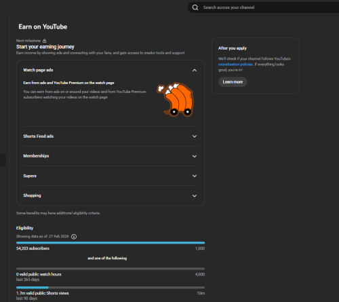Click the 'Supers' label
The width and height of the screenshot is (339, 302).
(30, 176)
